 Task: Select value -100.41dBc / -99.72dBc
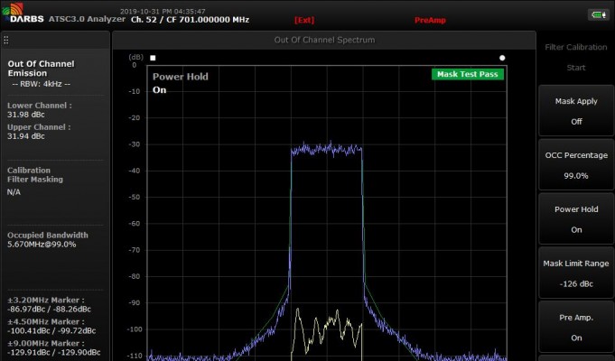click(51, 331)
